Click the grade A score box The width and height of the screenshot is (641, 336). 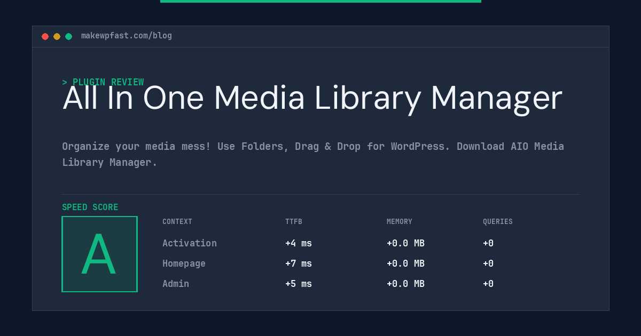tap(99, 254)
